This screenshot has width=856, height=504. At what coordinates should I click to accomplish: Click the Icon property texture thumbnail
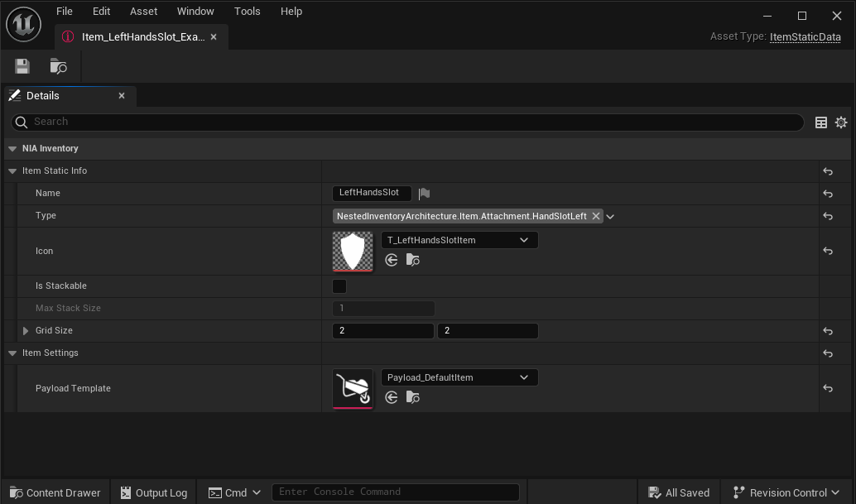pyautogui.click(x=353, y=251)
